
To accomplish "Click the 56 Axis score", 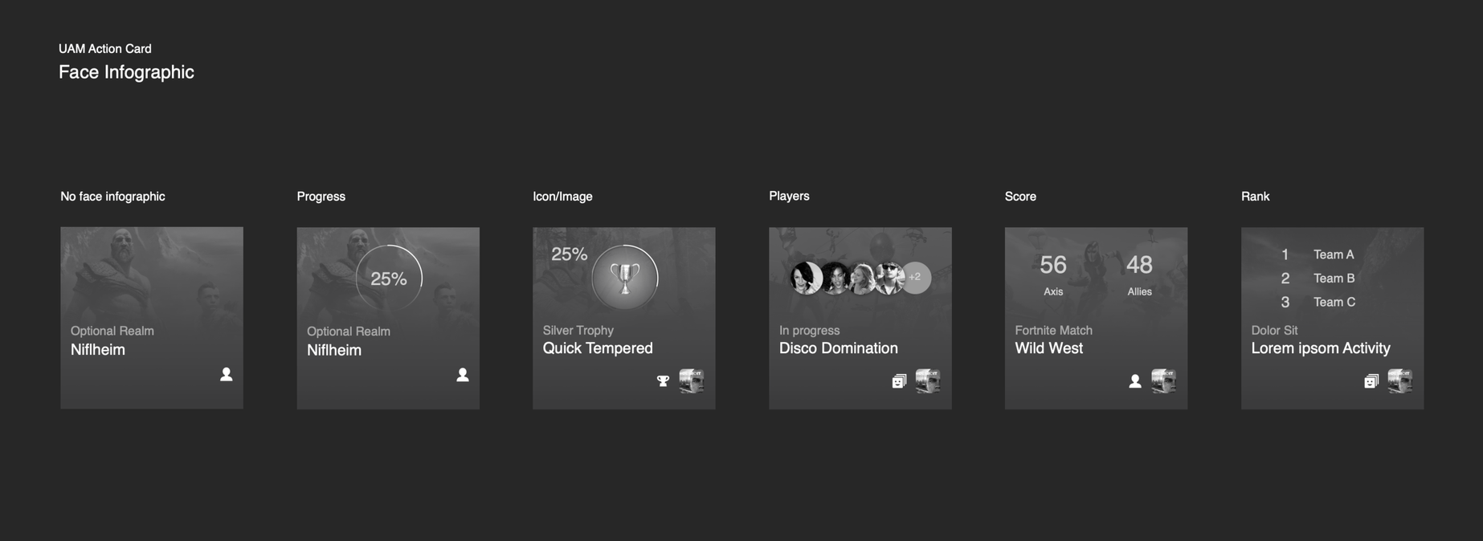I will pos(1053,275).
